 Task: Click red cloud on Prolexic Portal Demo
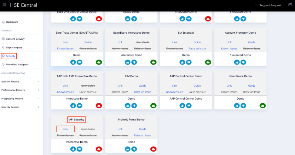153,149
